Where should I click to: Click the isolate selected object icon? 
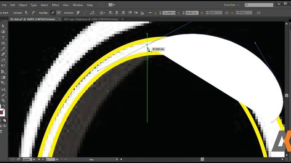point(259,13)
